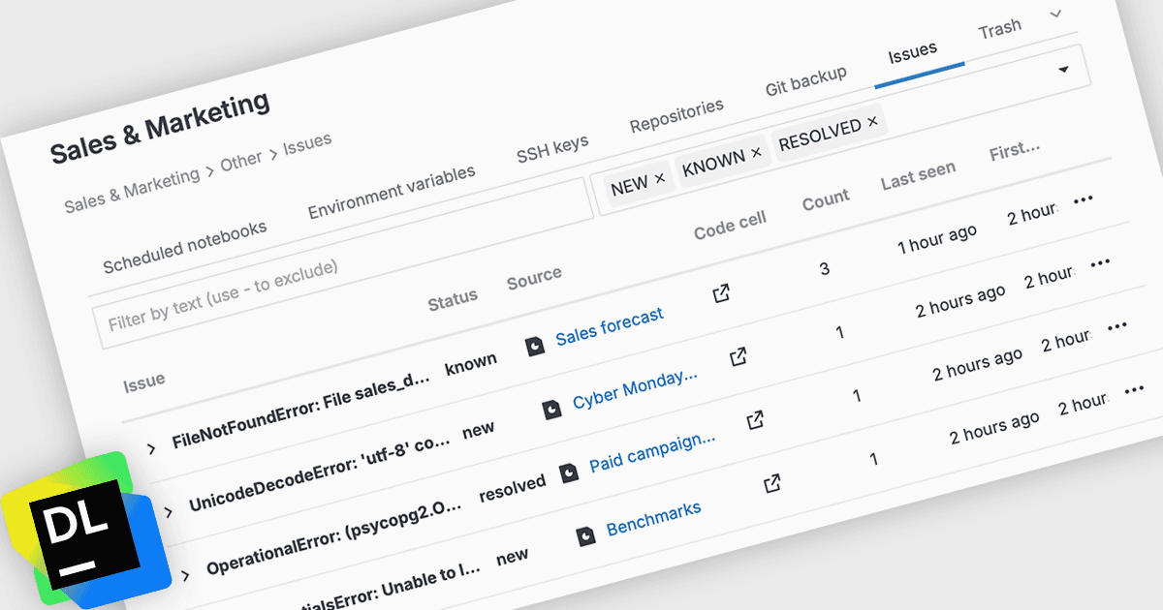Open the Cyber Monday notebook link

coord(635,389)
